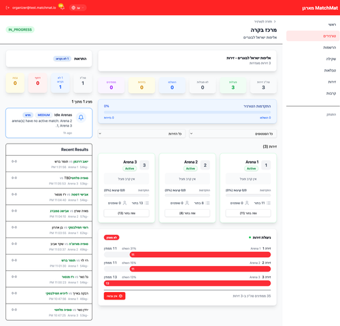Click the MatchMat logo text

(320, 8)
